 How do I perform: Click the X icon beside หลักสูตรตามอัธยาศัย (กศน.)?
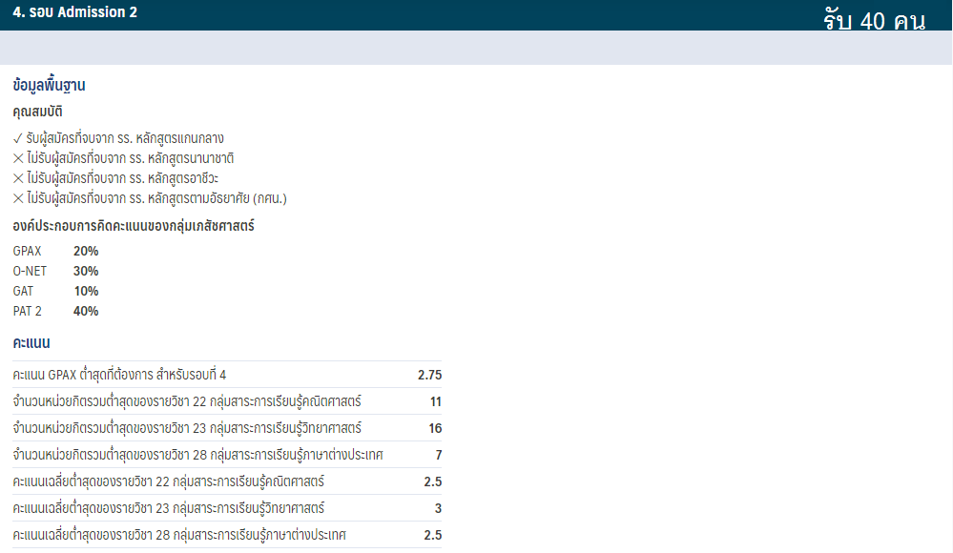point(18,198)
